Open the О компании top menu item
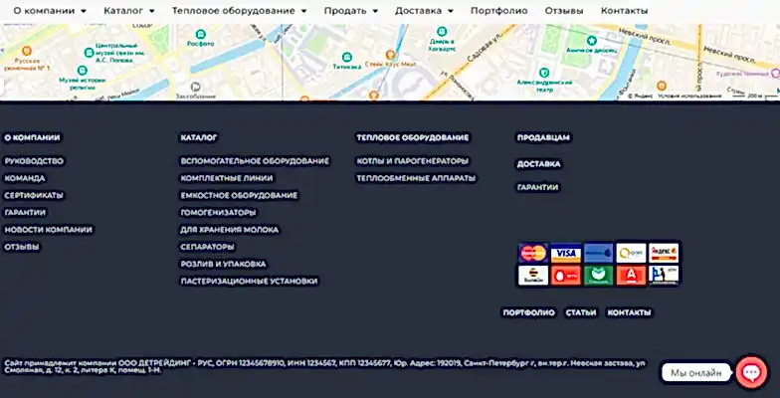Screen dimensions: 780x398 pos(44,10)
